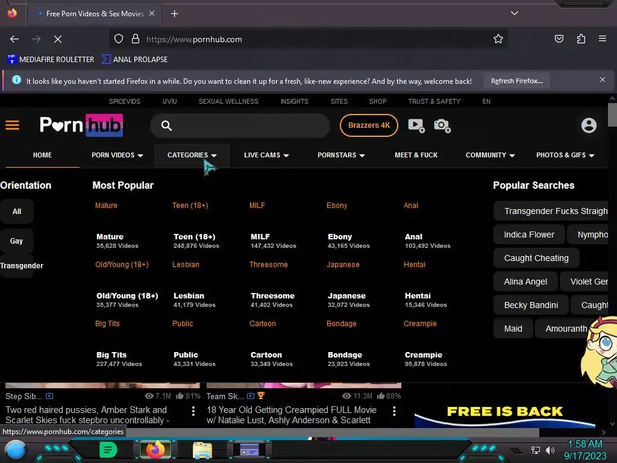The height and width of the screenshot is (463, 617).
Task: Open Public category with 43,331 Videos
Action: (194, 359)
